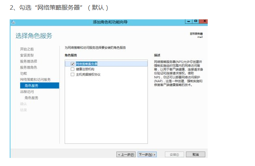Click the highlighted 角色服务 step

(x=32, y=85)
